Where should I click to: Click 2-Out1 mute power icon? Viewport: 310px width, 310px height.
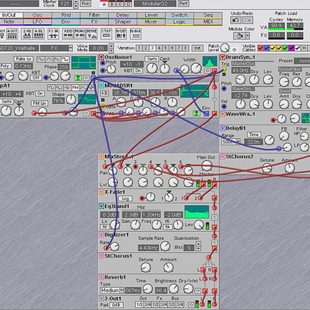pyautogui.click(x=191, y=305)
